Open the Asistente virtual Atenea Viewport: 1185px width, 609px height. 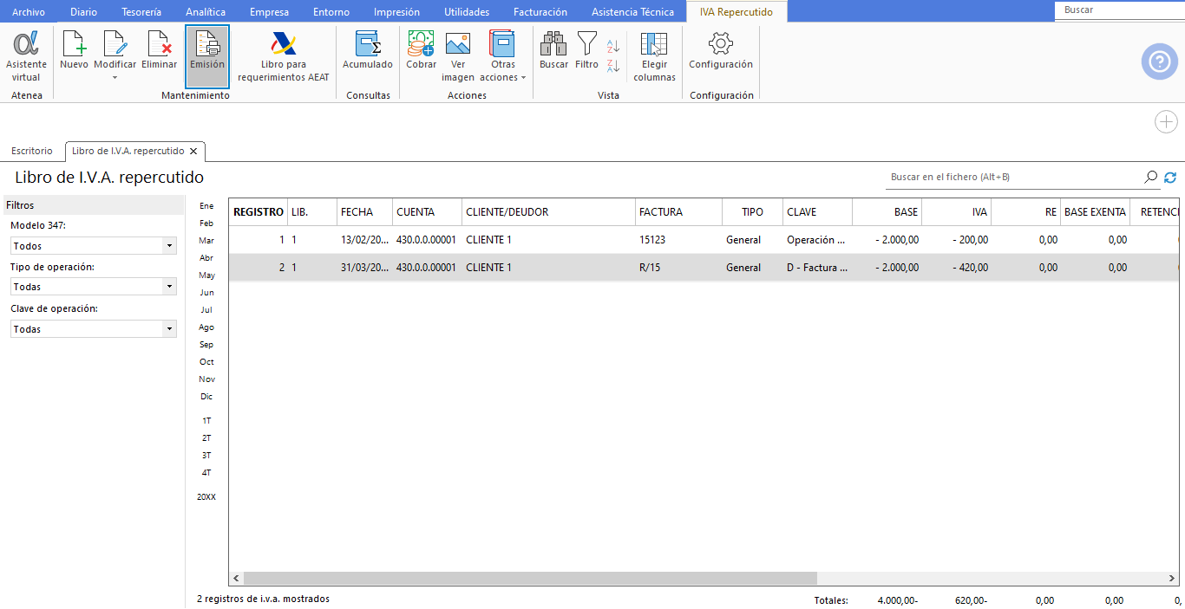(x=26, y=56)
